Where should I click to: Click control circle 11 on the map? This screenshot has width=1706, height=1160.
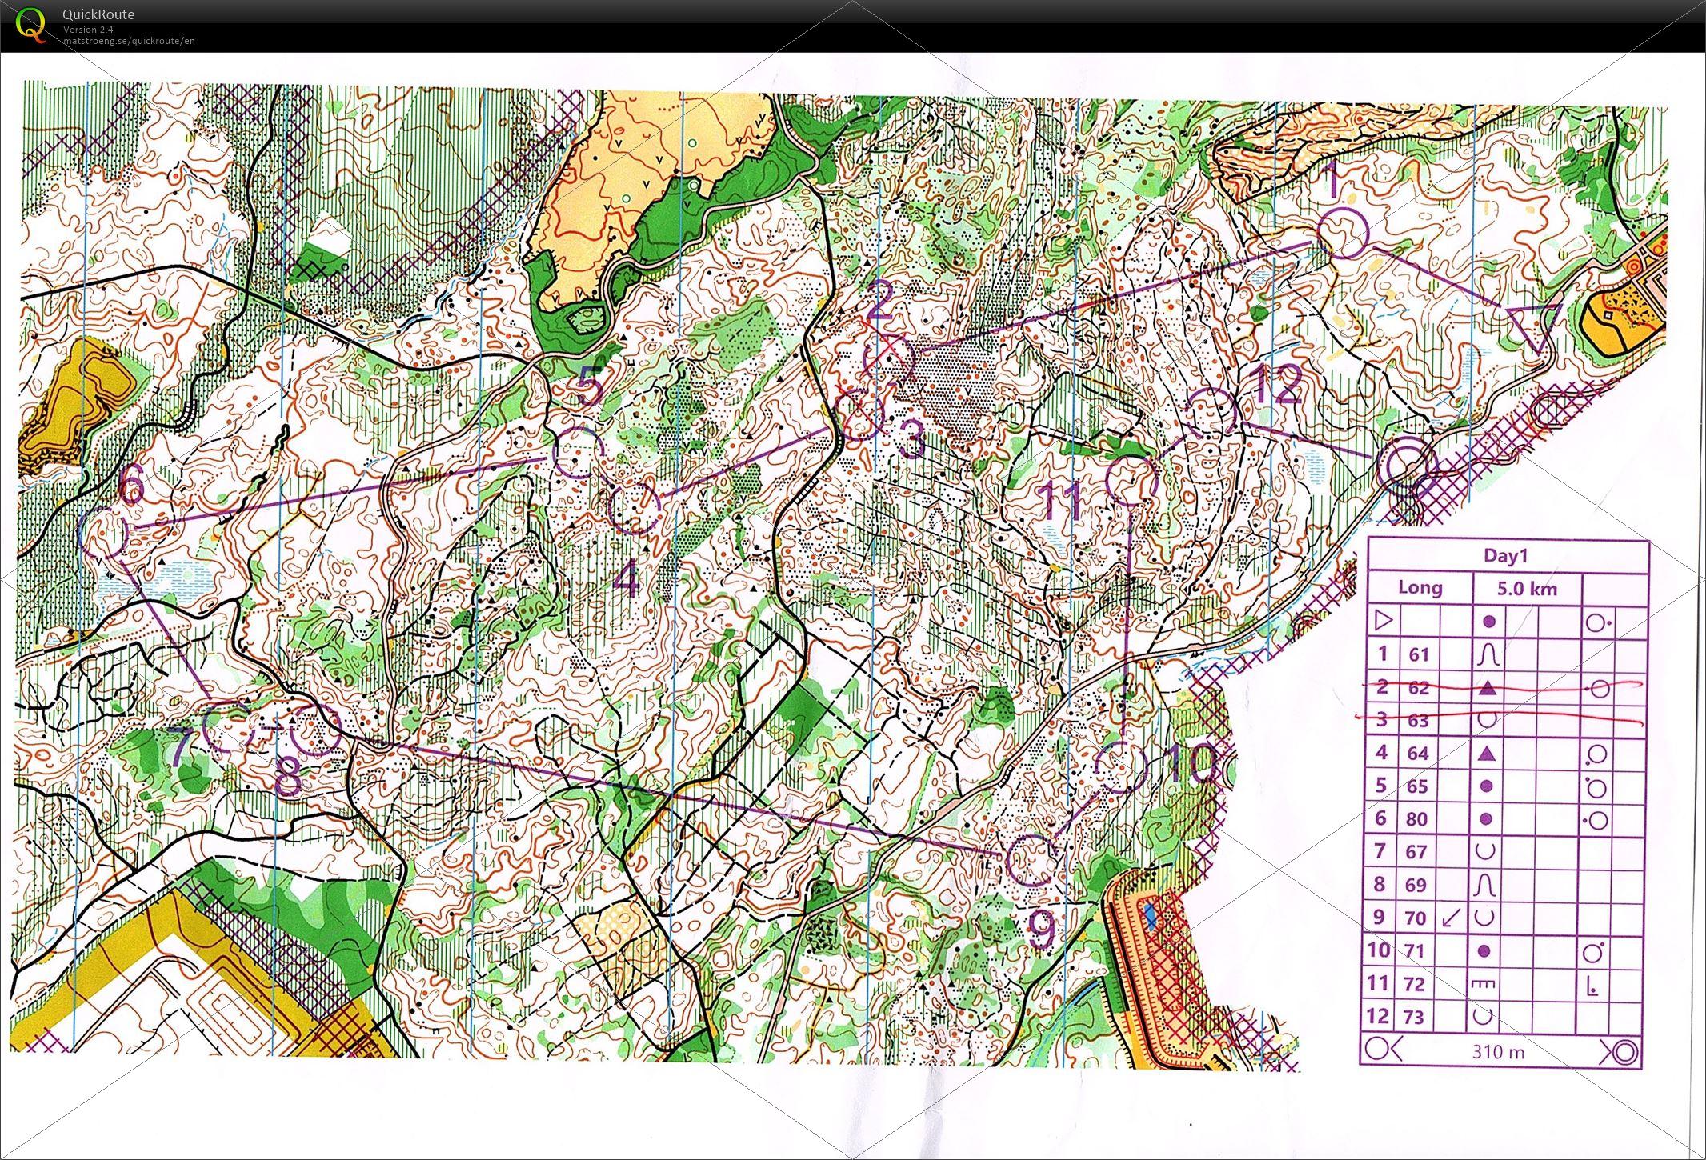click(1131, 480)
